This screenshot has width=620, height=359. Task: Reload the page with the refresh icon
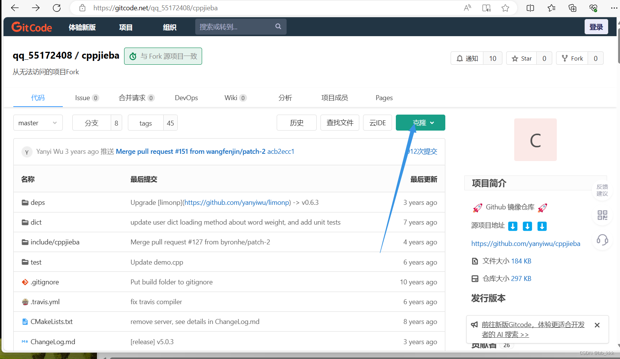[57, 8]
